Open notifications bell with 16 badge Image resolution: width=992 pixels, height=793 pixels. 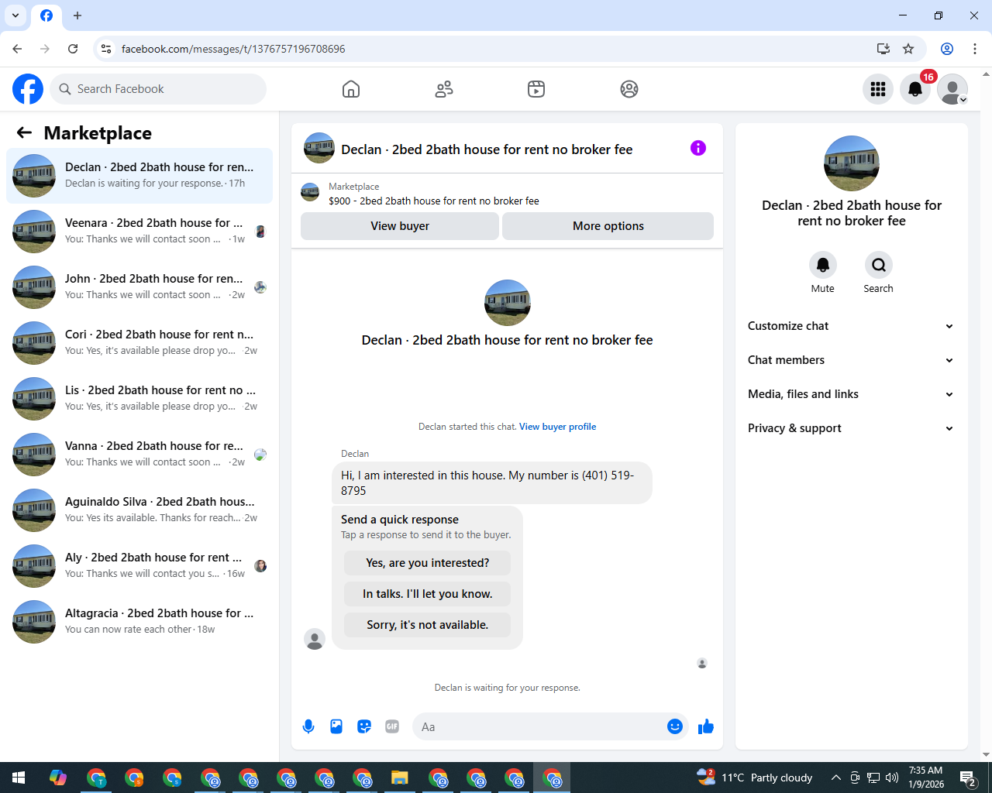(915, 89)
